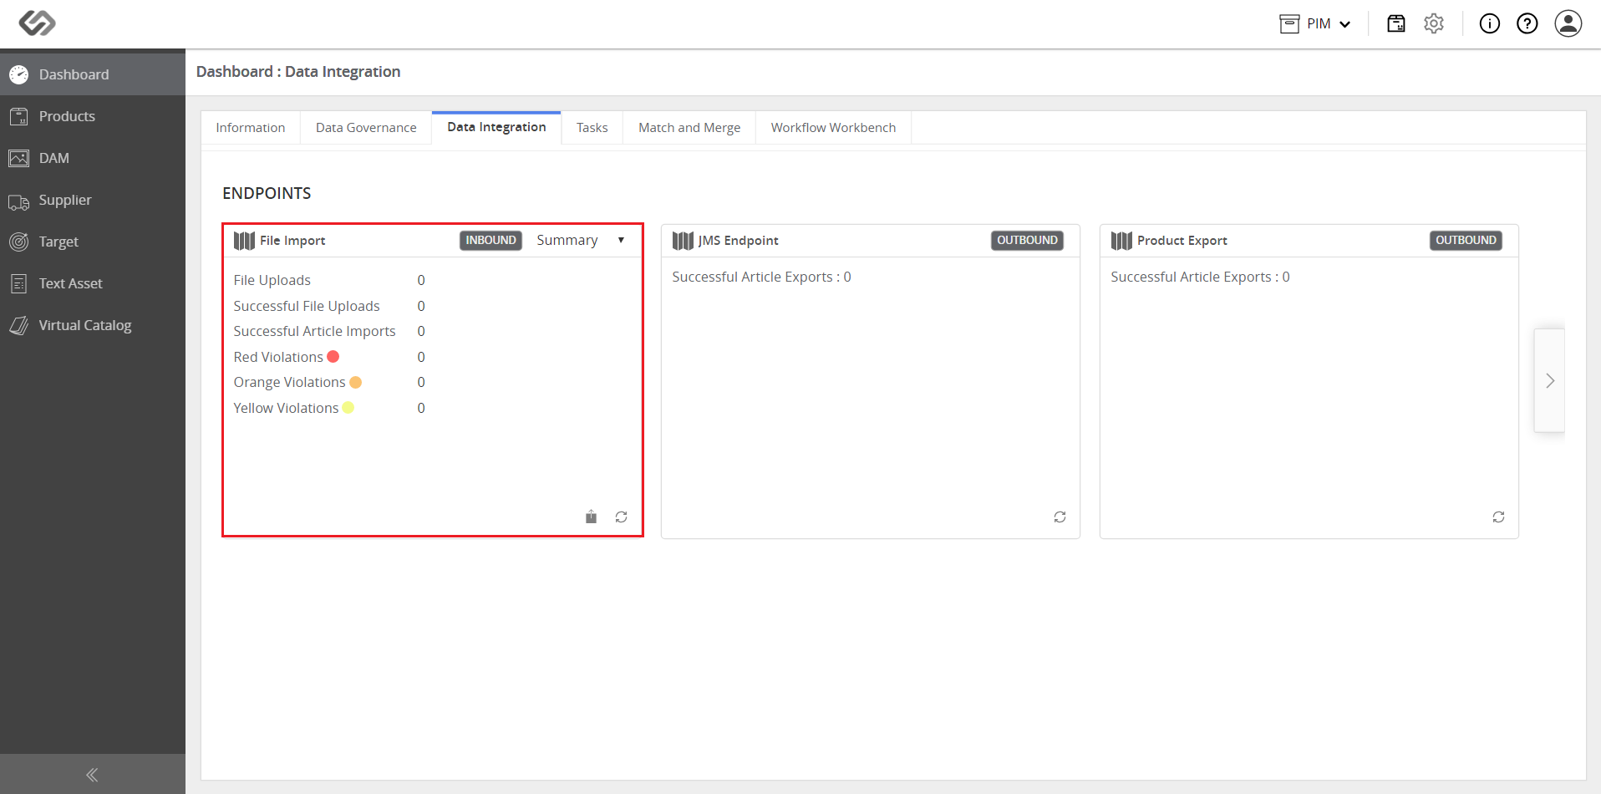Click the Target bullseye icon
The image size is (1601, 794).
19,242
